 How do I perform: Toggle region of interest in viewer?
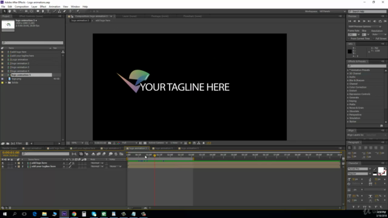(x=141, y=143)
